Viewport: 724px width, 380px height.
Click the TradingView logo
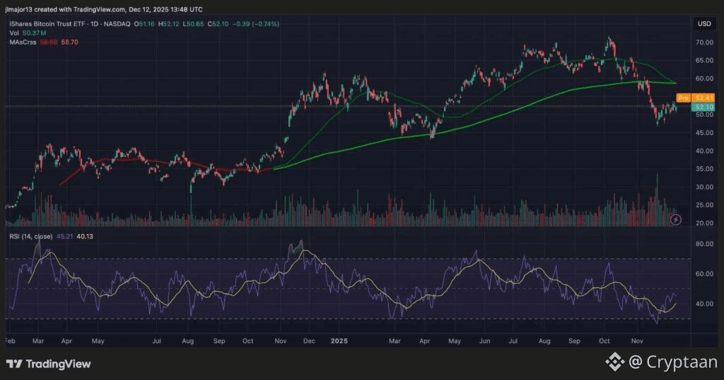pyautogui.click(x=48, y=364)
